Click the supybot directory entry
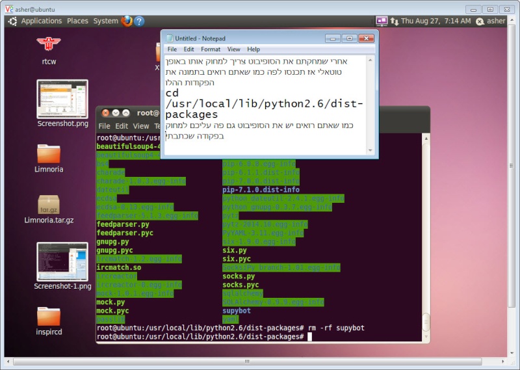The width and height of the screenshot is (520, 370). [237, 311]
